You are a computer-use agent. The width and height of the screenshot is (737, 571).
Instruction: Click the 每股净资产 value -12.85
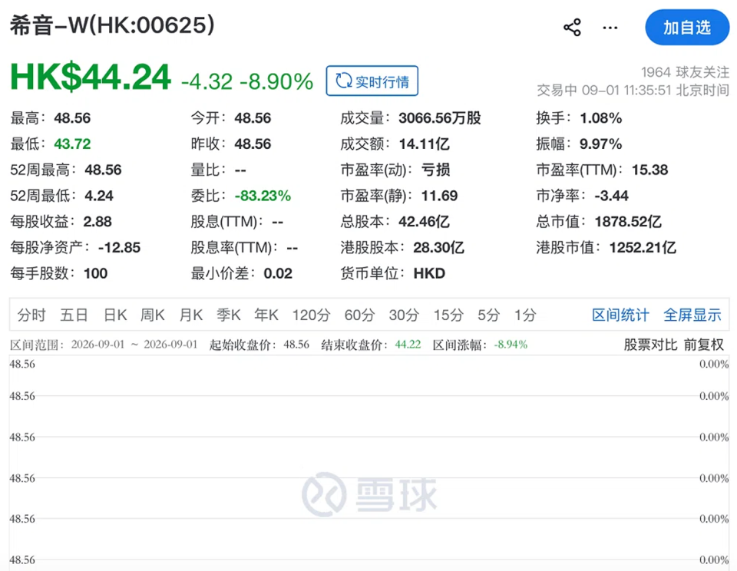[120, 247]
